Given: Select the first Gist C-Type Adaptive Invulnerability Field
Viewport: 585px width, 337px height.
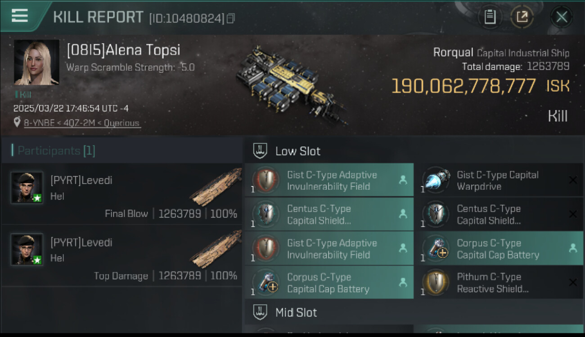Looking at the screenshot, I should 329,180.
